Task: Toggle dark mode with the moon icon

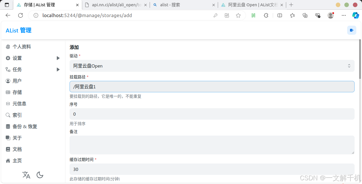Action: click(40, 175)
